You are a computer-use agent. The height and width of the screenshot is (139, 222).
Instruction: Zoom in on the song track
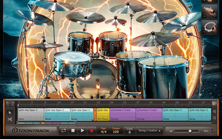pyautogui.click(x=214, y=111)
